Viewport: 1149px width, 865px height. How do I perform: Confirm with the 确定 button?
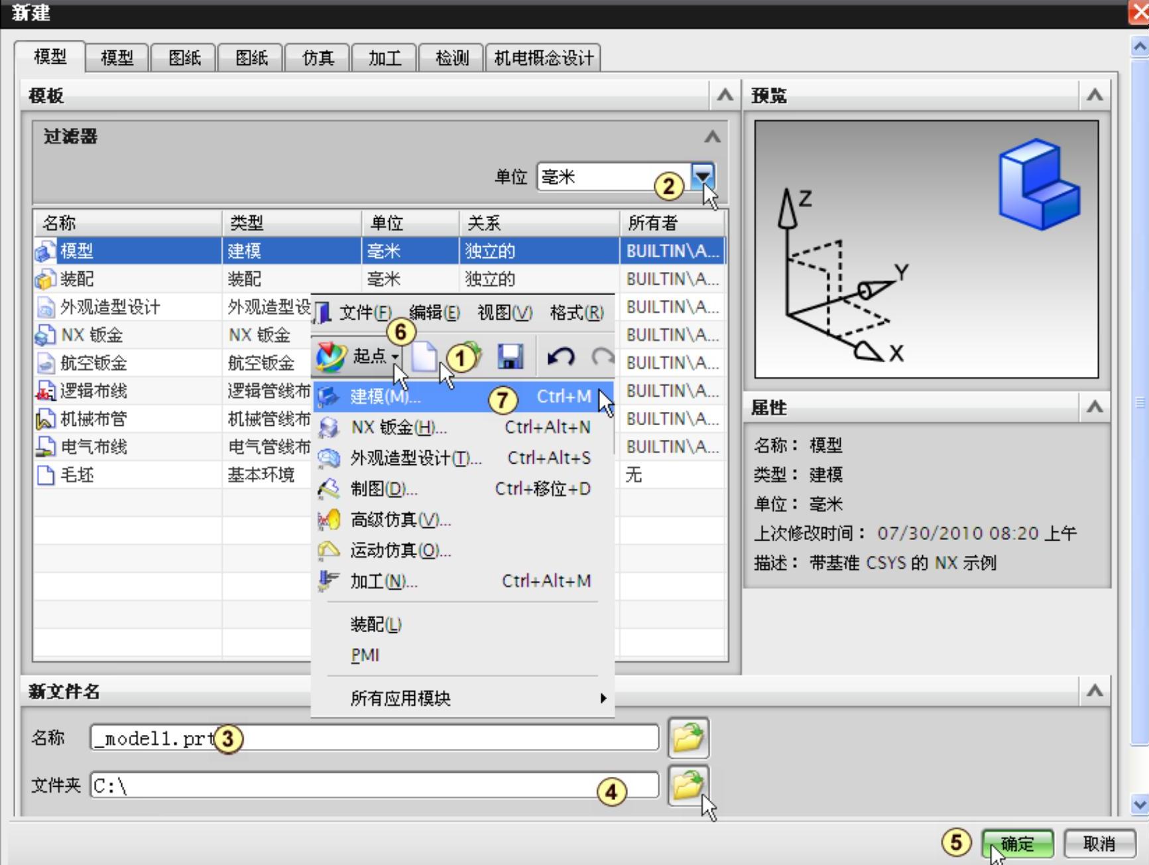point(1018,844)
